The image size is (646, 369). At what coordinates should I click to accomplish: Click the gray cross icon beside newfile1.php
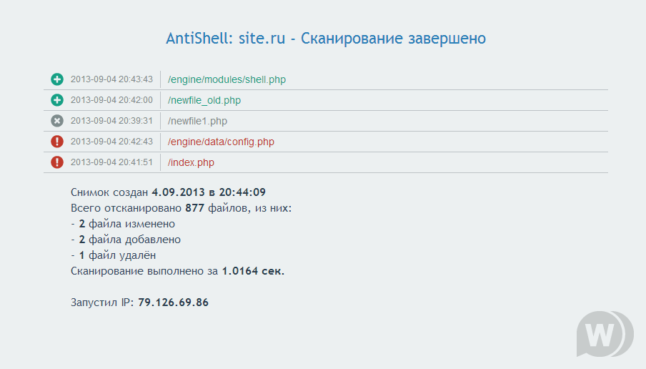pyautogui.click(x=57, y=121)
